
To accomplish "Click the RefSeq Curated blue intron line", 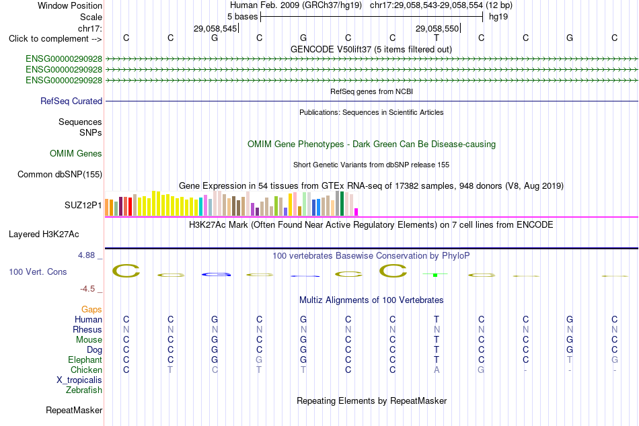I will pos(372,101).
